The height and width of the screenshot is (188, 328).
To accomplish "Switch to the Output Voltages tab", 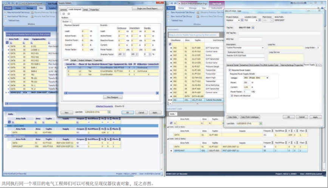I will click(x=85, y=60).
